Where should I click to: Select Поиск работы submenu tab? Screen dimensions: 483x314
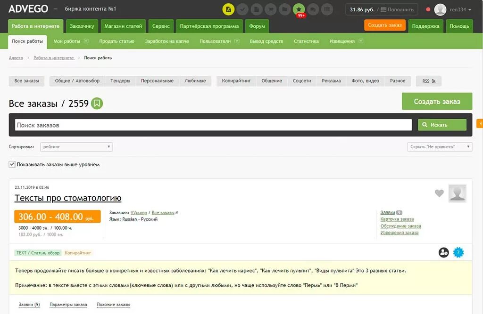pyautogui.click(x=27, y=41)
